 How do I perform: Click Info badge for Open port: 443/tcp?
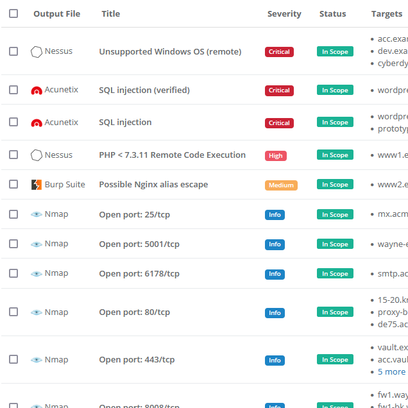click(x=275, y=360)
